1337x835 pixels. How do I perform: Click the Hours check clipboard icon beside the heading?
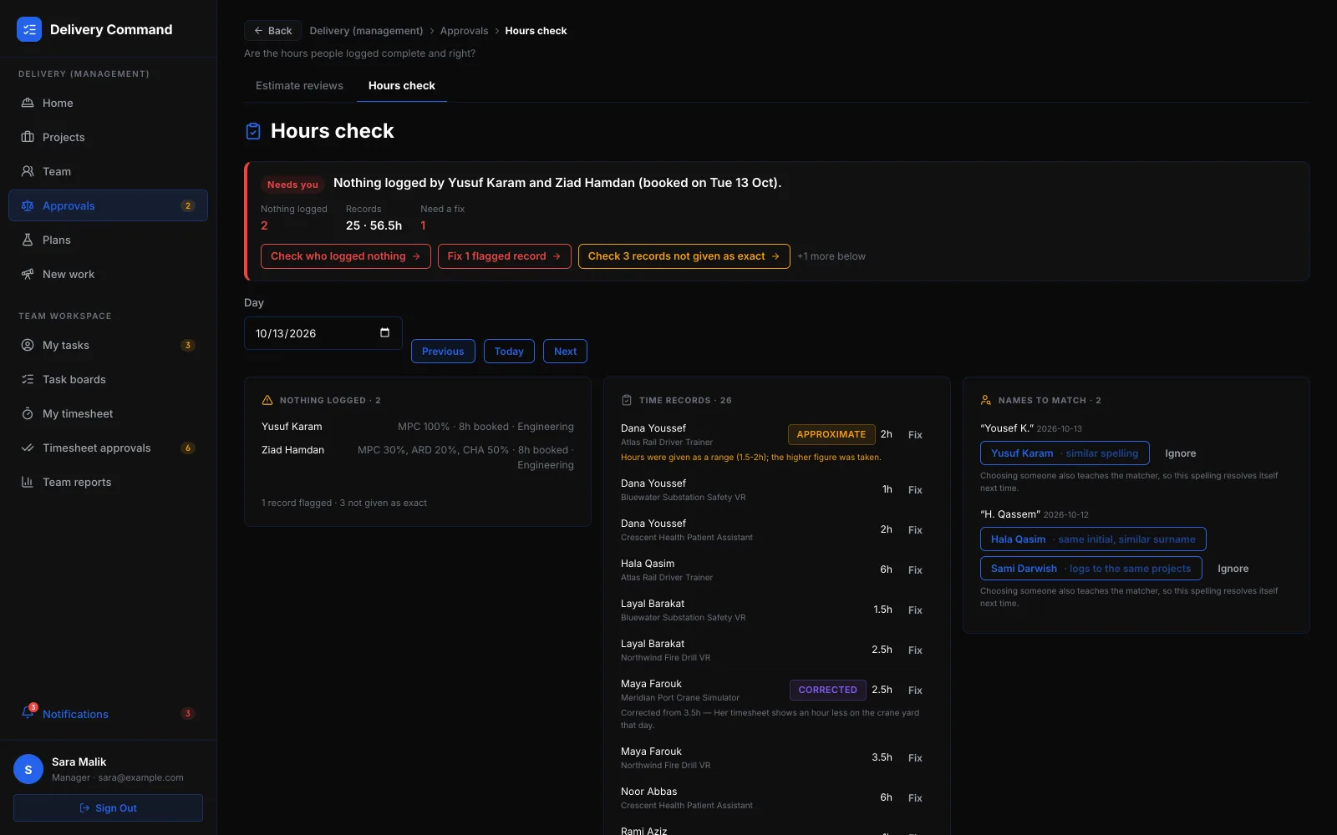253,131
